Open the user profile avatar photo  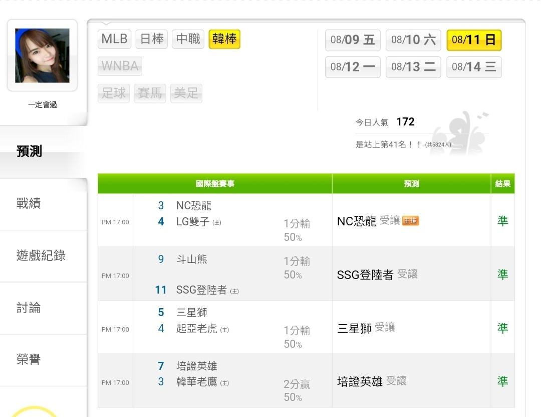coord(42,56)
